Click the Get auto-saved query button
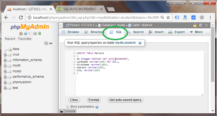The width and height of the screenshot is (217, 116). 125,100
